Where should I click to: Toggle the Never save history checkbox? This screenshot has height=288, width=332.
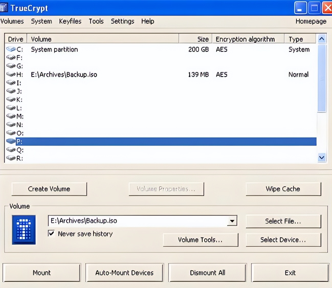coord(51,233)
